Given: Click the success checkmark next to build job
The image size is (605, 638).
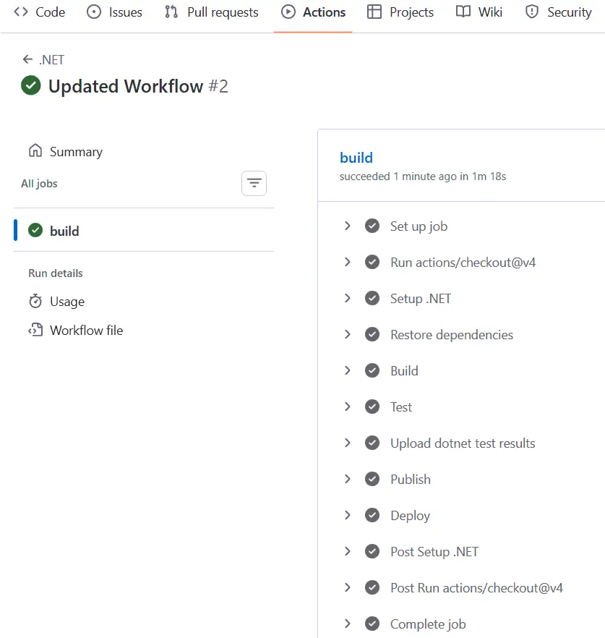Looking at the screenshot, I should coord(35,230).
